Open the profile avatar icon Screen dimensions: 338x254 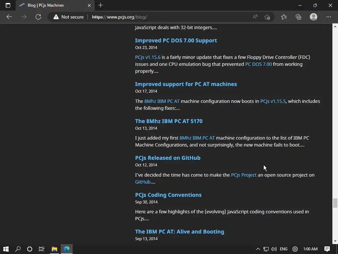click(x=314, y=17)
